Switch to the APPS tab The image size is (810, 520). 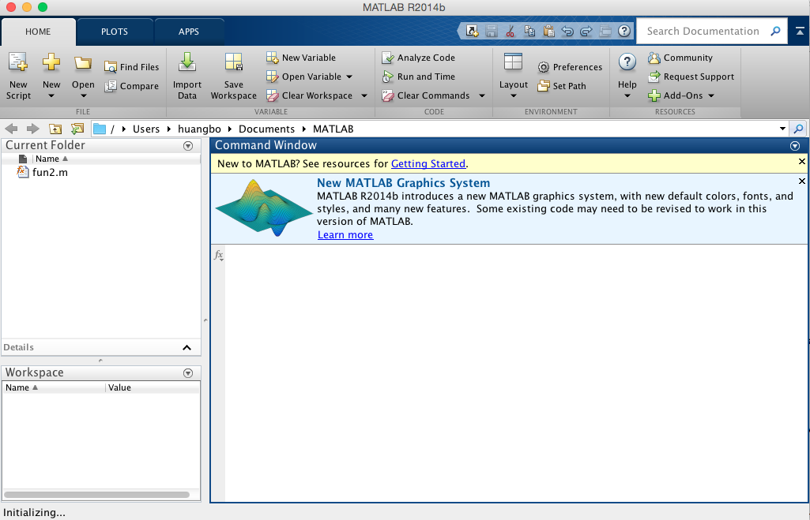point(189,32)
